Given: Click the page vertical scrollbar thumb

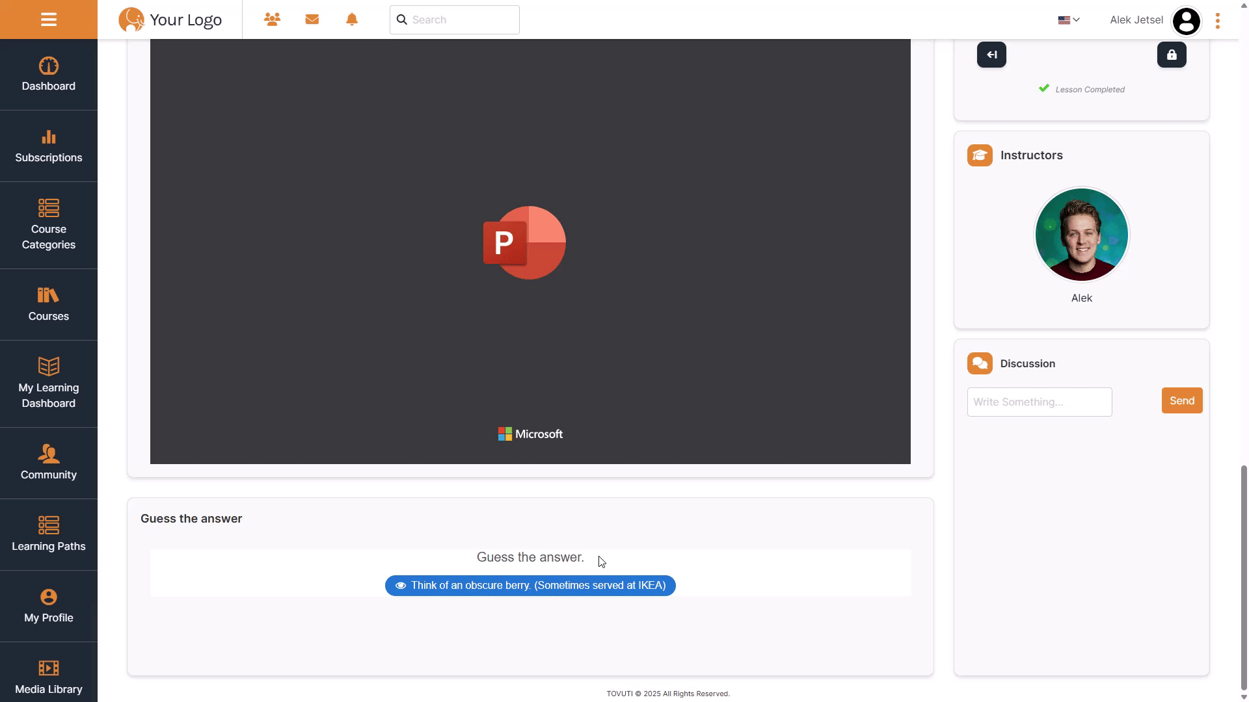Looking at the screenshot, I should [x=1244, y=577].
